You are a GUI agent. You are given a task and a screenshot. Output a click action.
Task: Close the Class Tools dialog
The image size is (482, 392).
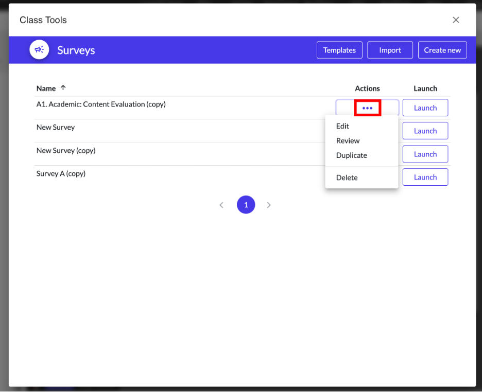456,20
